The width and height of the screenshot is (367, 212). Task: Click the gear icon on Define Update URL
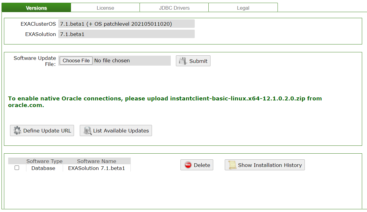pyautogui.click(x=18, y=130)
